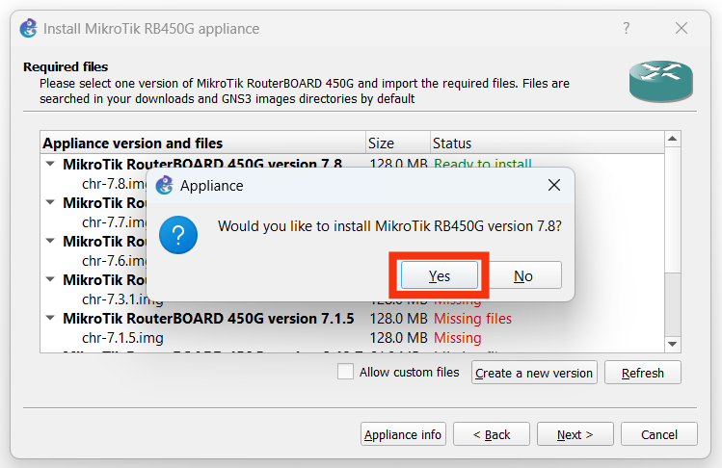
Task: Click the blue question mark icon
Action: [178, 234]
